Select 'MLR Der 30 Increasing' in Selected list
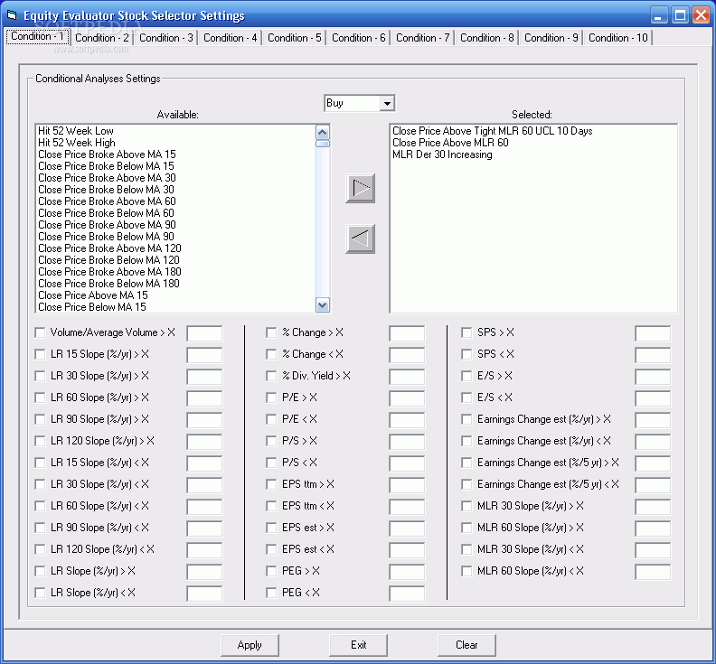The width and height of the screenshot is (716, 664). pyautogui.click(x=442, y=154)
